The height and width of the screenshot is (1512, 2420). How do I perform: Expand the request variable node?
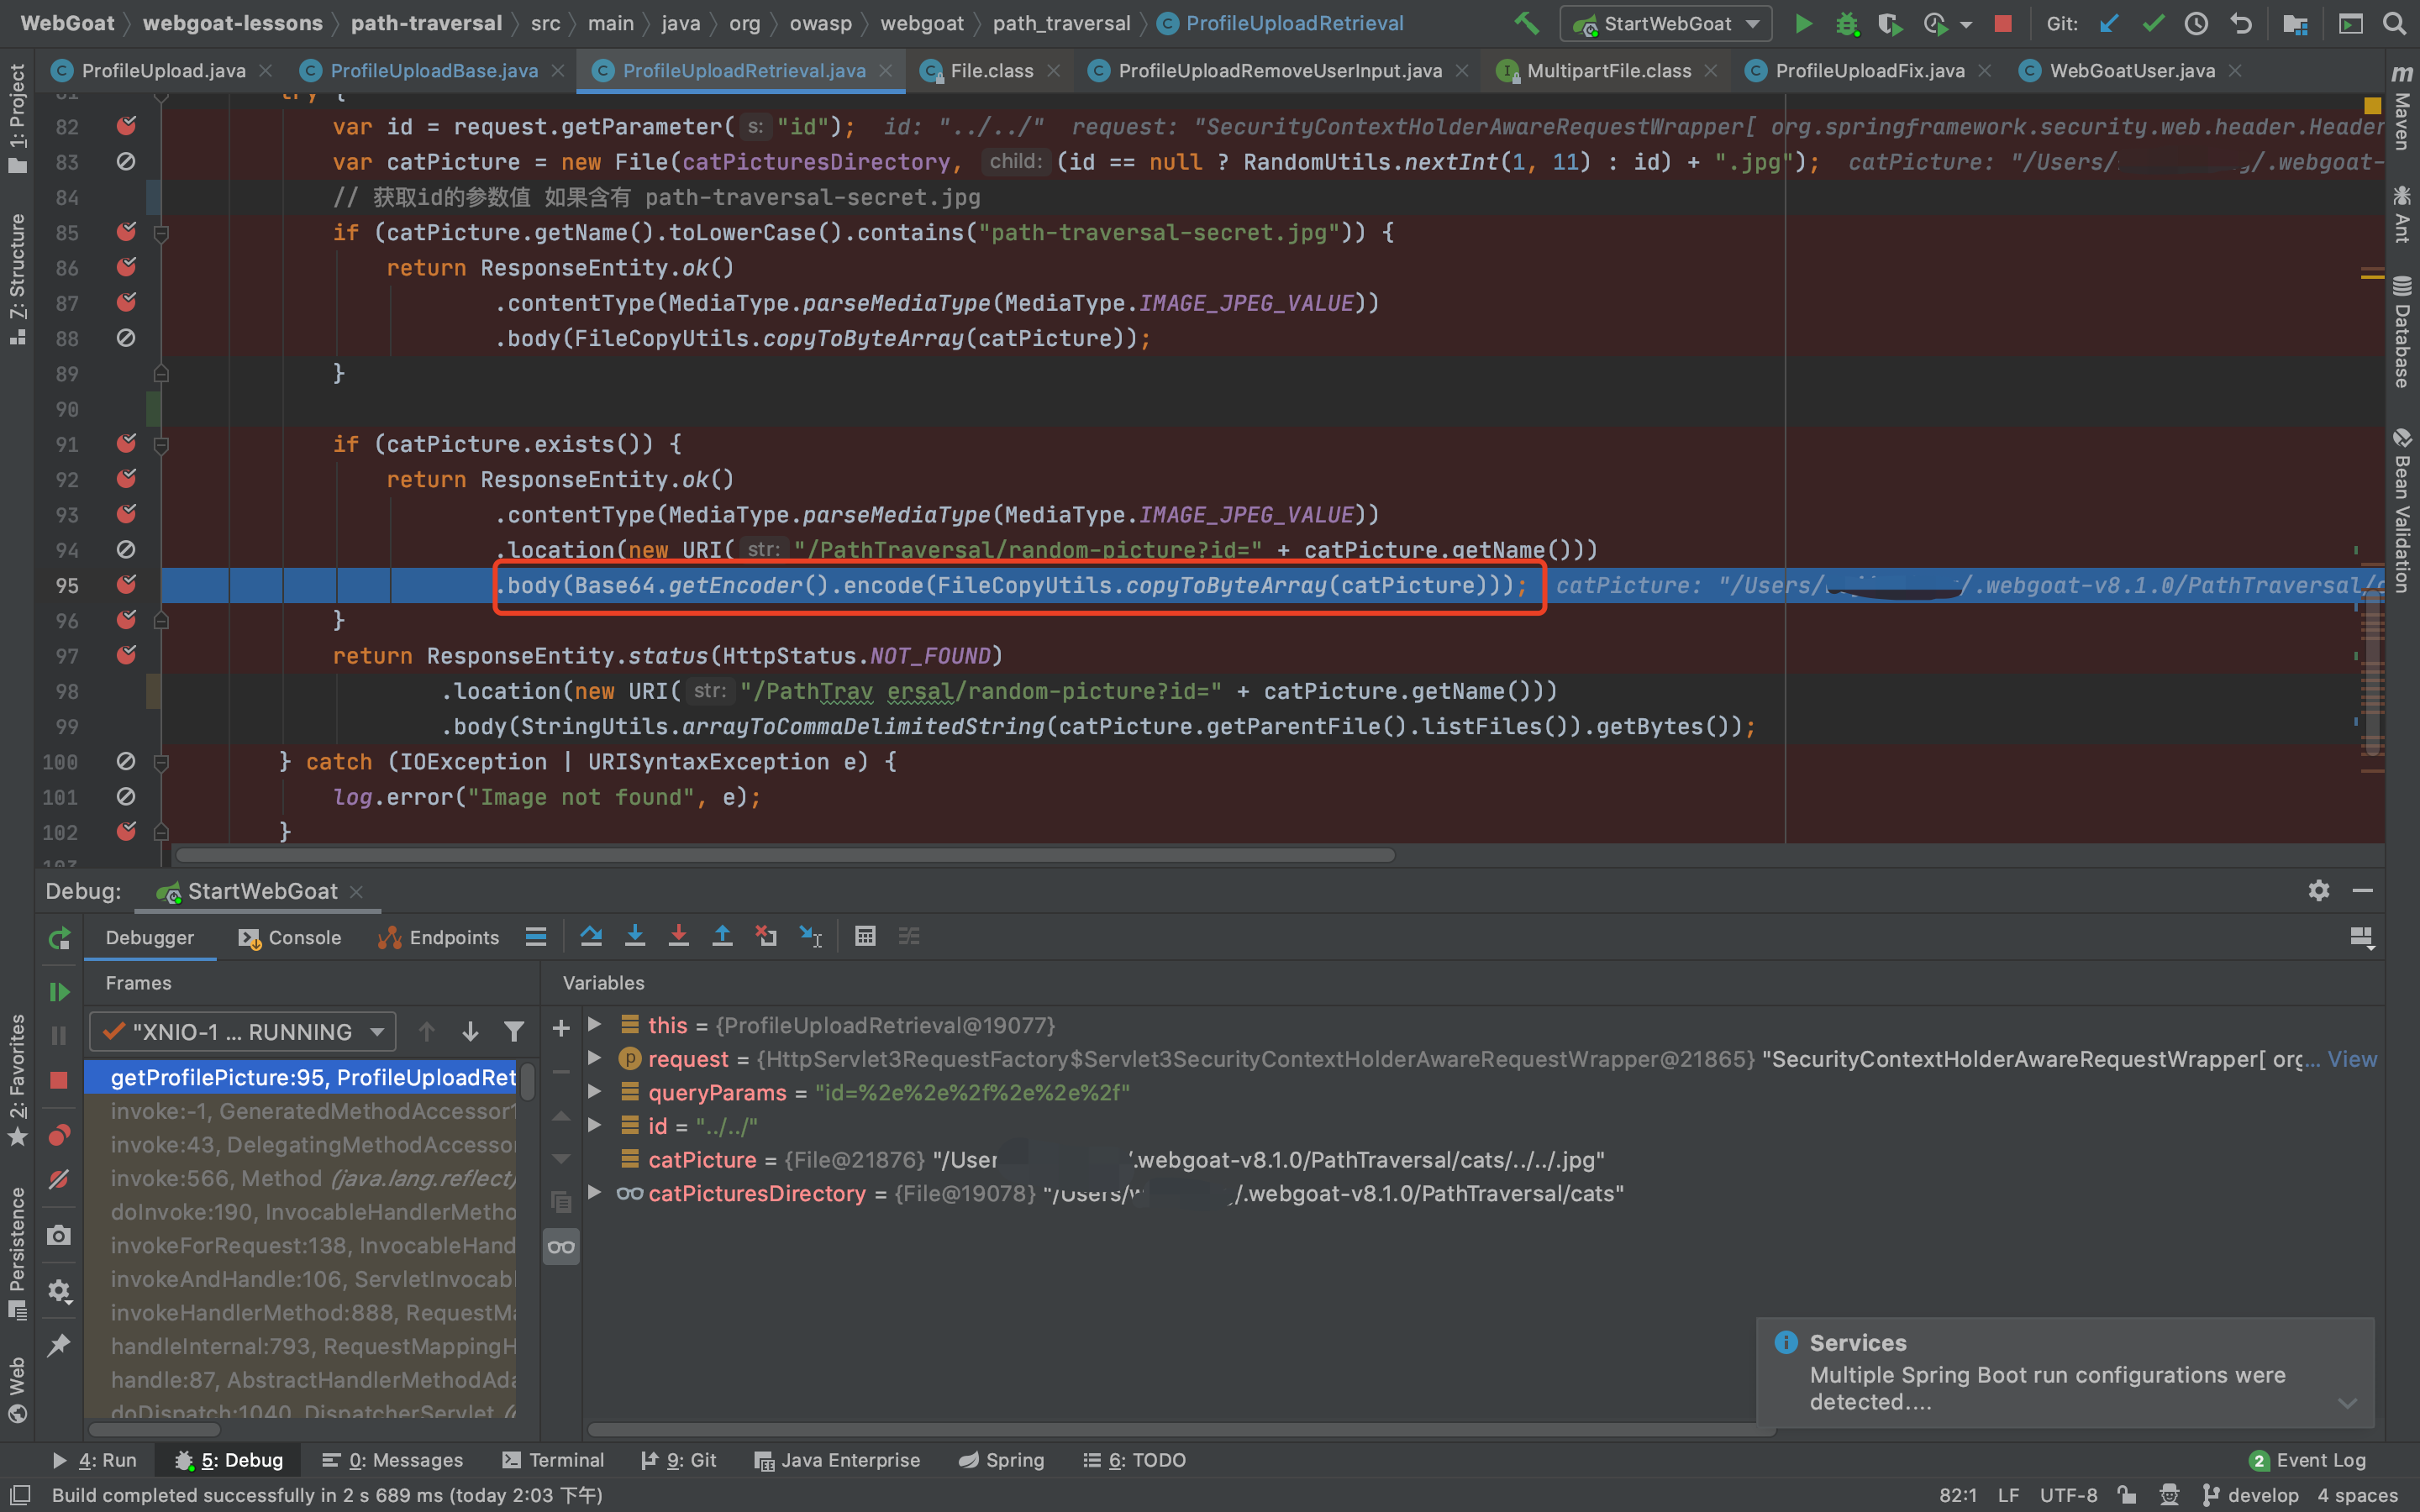595,1059
